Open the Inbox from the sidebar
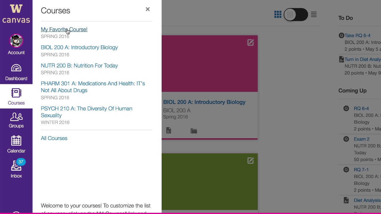381x214 pixels. coord(16,169)
